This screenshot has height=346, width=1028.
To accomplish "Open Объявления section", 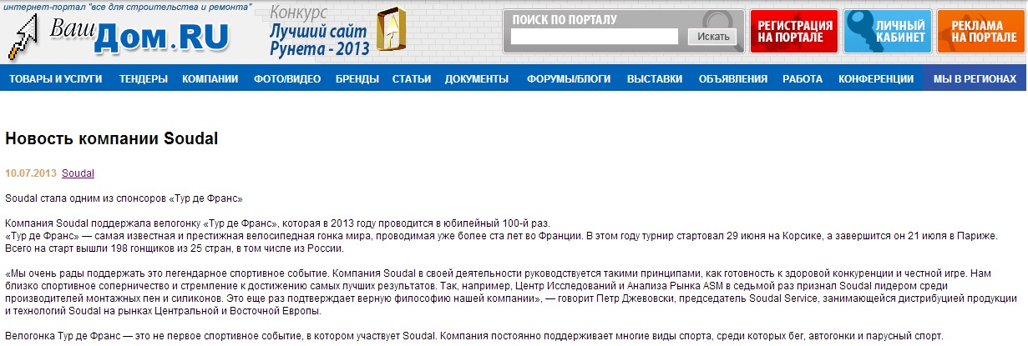I will point(732,79).
